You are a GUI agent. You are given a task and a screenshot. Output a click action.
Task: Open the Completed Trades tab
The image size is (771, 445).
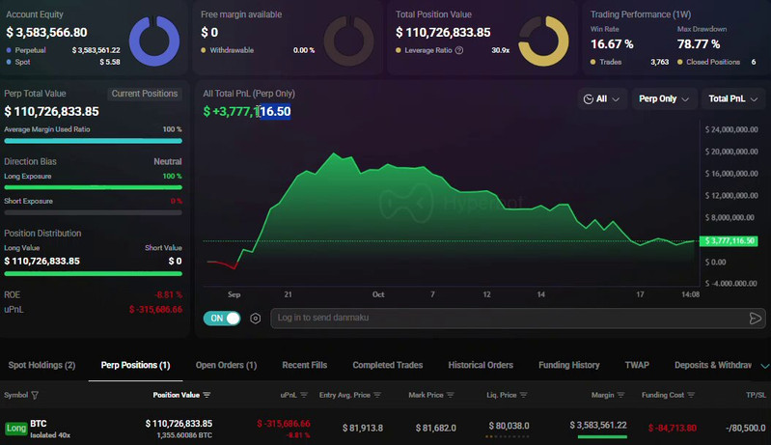388,365
